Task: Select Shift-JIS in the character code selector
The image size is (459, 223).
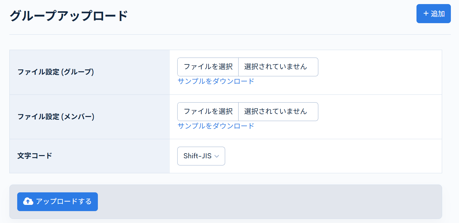Action: click(x=201, y=156)
